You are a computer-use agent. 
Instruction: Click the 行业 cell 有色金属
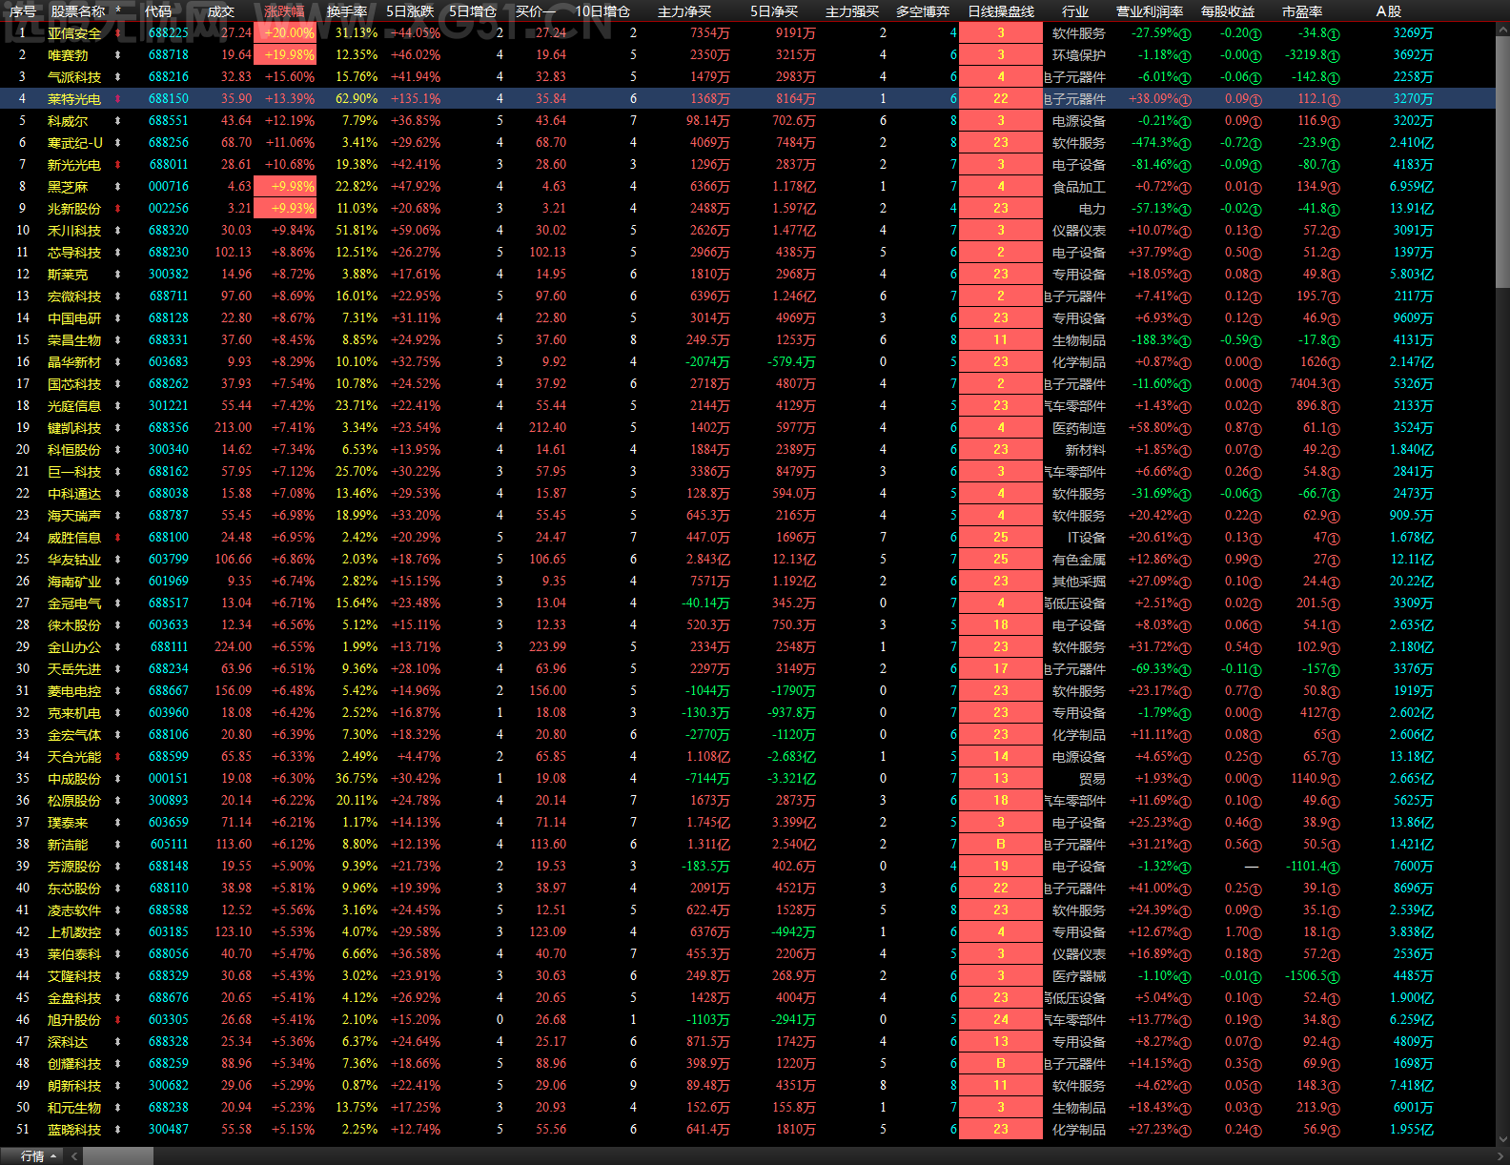click(x=1079, y=560)
